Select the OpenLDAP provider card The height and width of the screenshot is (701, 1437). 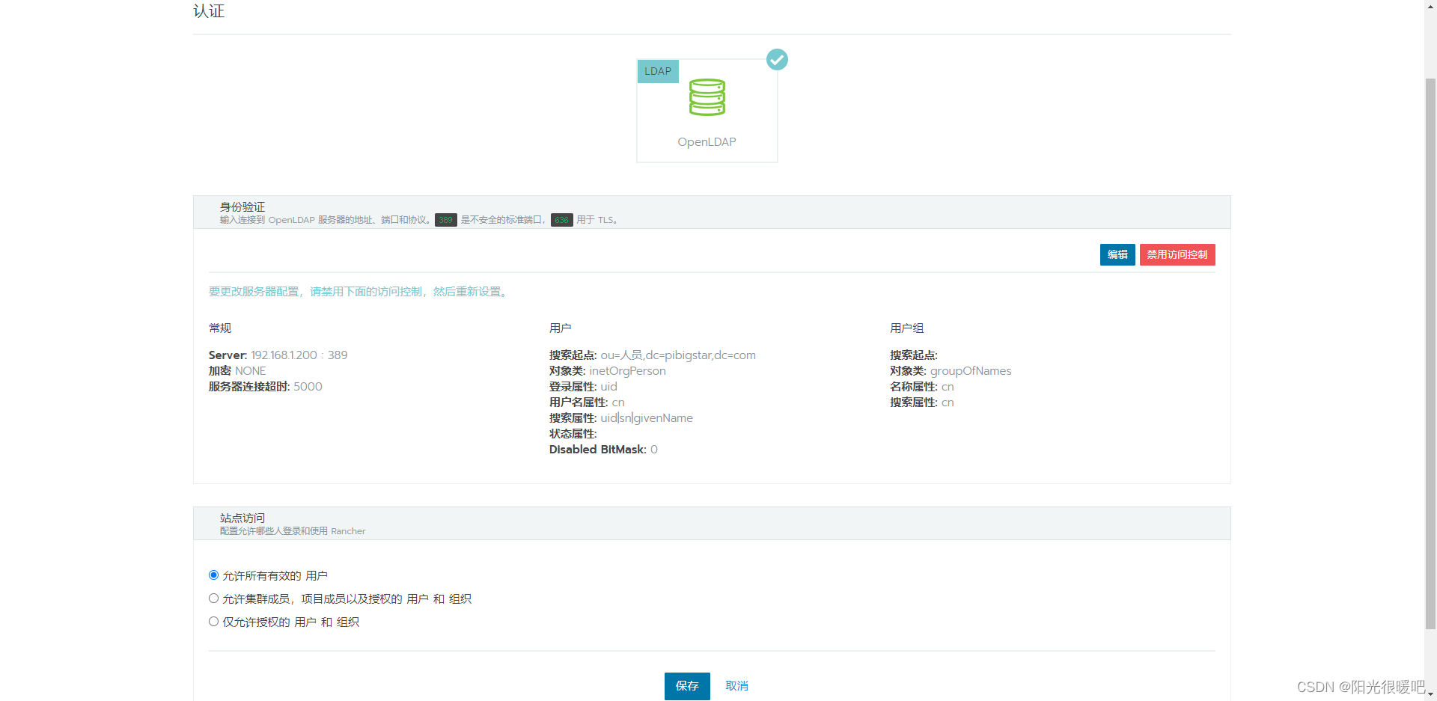(707, 111)
